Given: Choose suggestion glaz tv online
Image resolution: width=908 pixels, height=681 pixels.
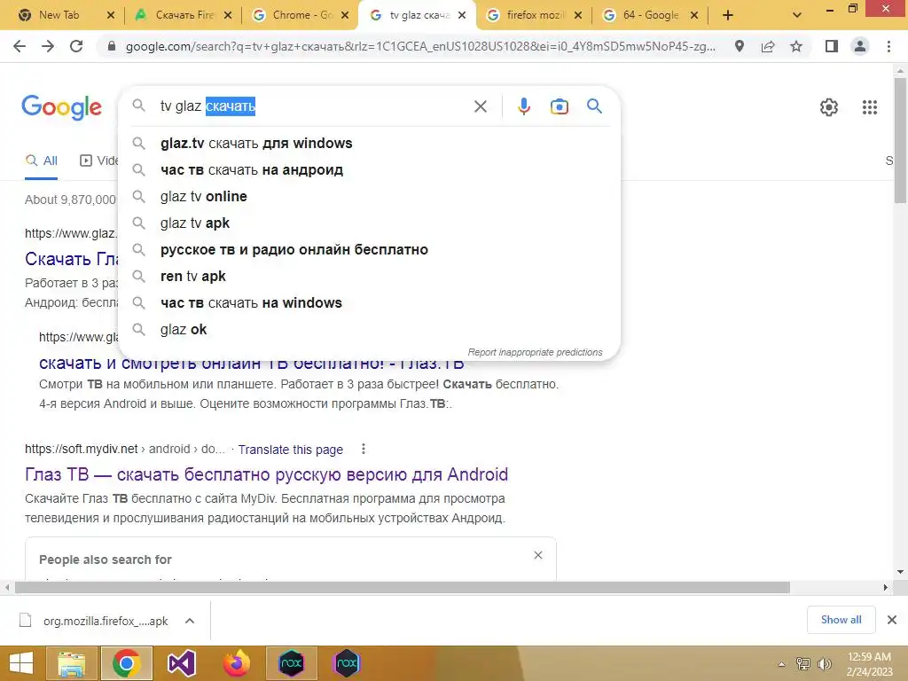Looking at the screenshot, I should click(x=370, y=196).
